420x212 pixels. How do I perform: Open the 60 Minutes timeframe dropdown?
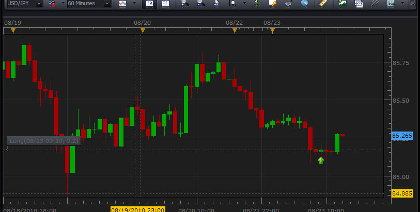coord(107,4)
